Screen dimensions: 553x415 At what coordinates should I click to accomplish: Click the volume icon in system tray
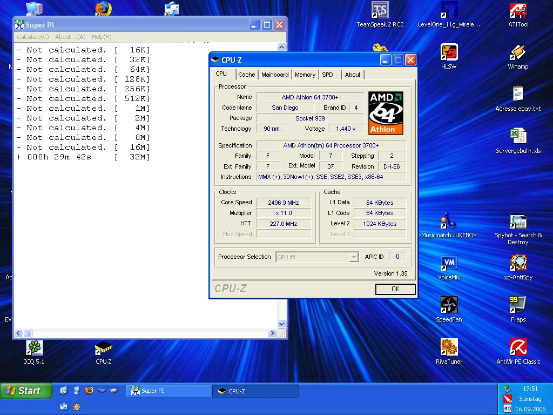point(508,409)
